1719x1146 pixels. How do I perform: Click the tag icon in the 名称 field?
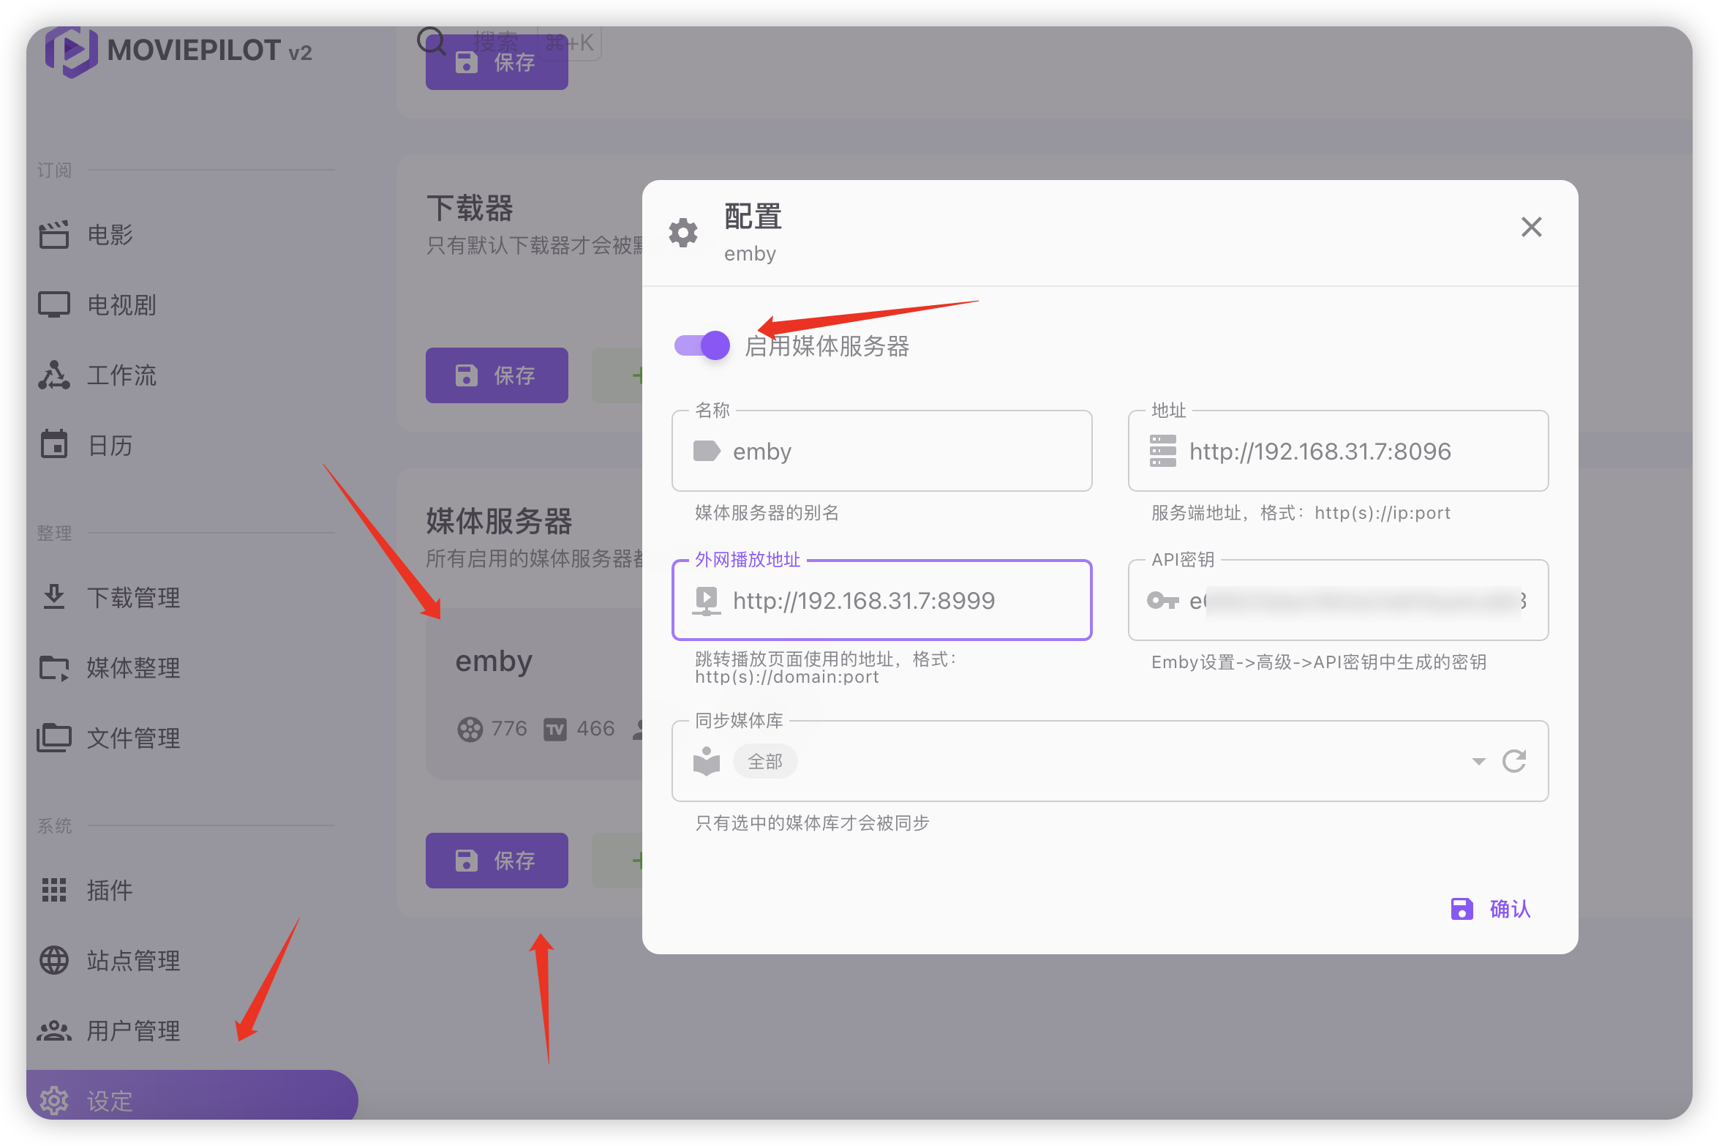click(x=707, y=451)
